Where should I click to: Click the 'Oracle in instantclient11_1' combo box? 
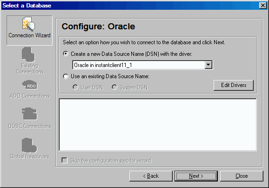[x=142, y=65]
